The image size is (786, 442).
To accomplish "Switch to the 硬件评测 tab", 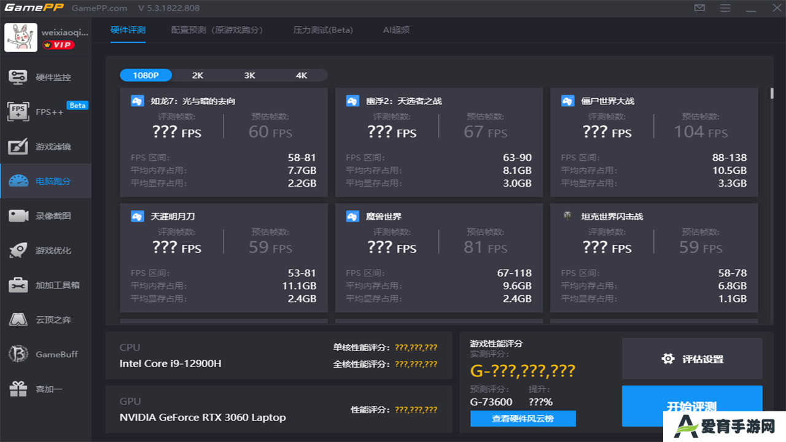I will click(128, 29).
